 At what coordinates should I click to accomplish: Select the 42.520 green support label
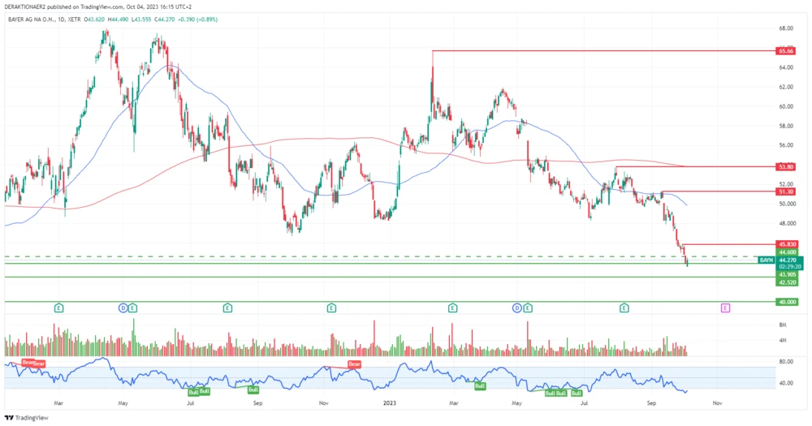pos(787,282)
